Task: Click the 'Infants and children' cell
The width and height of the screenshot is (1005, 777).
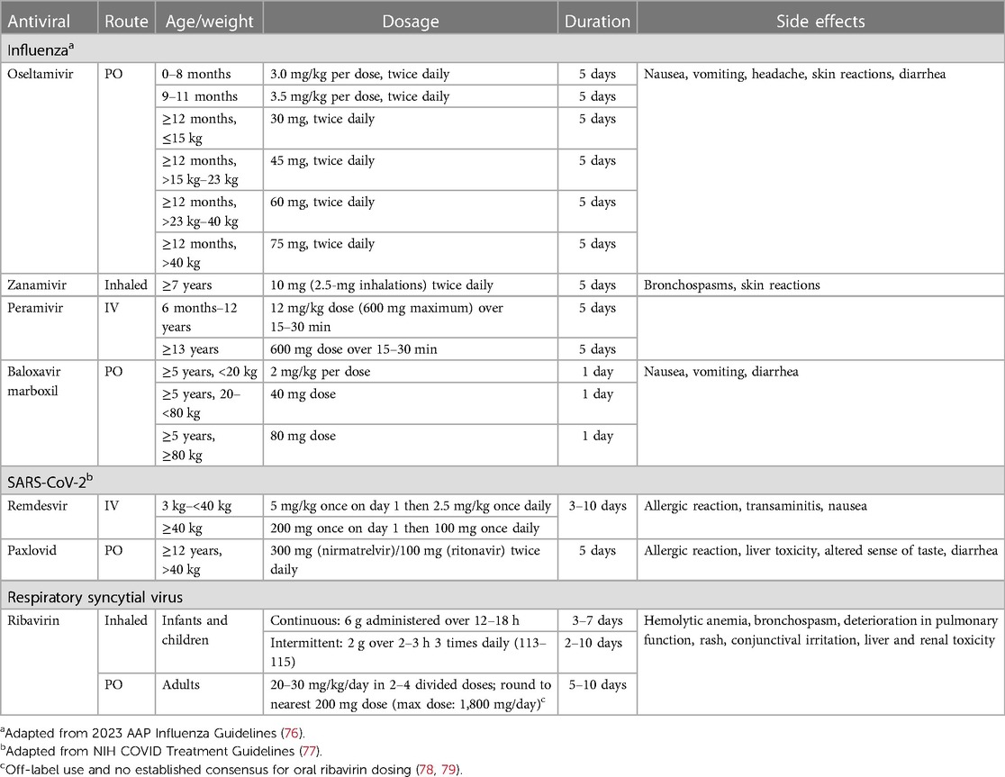Action: tap(209, 641)
